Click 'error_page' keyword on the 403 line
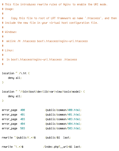Viewport: 119px width, 151px height. point(9,119)
